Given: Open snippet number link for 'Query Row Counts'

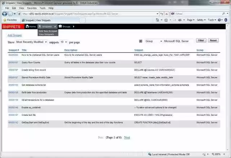Looking at the screenshot, I should 13,63.
